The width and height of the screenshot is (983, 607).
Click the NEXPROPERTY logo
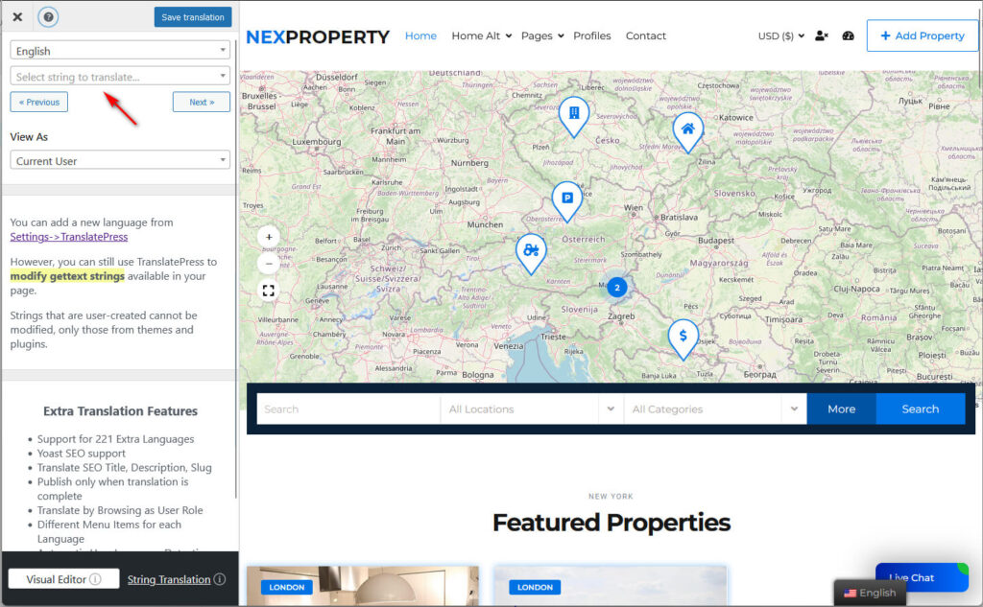coord(317,37)
